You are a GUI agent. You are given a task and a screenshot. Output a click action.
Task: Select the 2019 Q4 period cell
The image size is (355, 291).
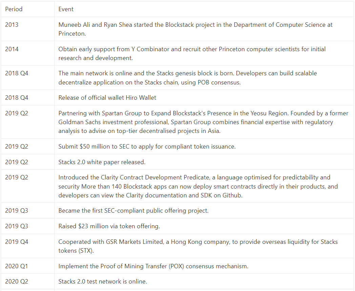coord(17,242)
